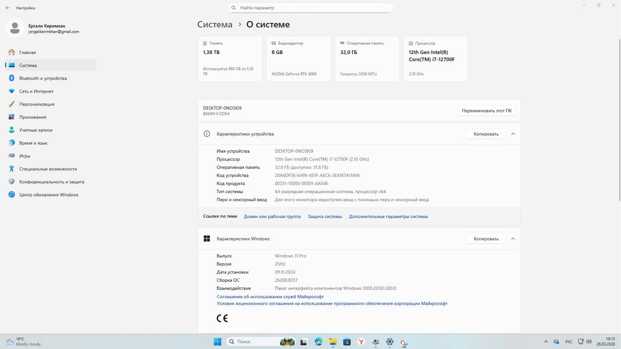Screen dimensions: 621x349
Task: Open Персонализация in sidebar
Action: tap(36, 104)
